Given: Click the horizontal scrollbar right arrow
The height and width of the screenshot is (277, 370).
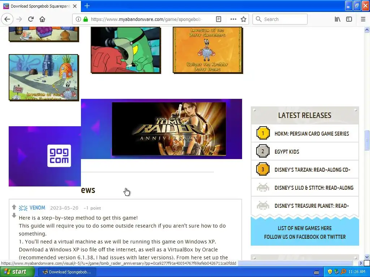Looking at the screenshot, I should point(361,263).
